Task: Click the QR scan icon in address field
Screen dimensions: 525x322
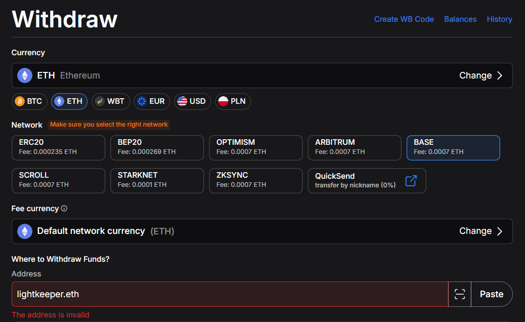Action: [x=460, y=294]
